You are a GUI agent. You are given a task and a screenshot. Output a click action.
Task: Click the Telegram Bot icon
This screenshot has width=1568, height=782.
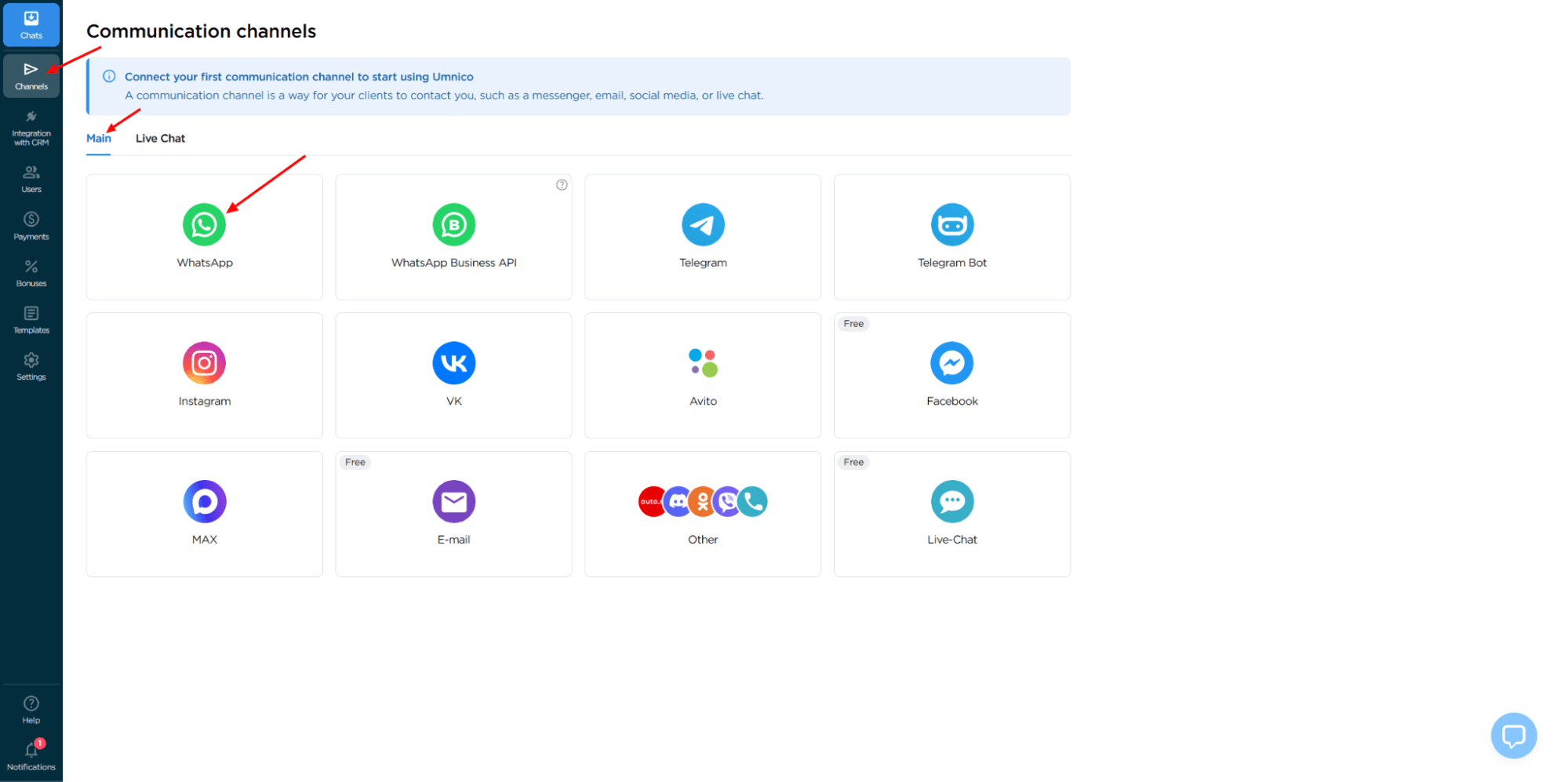click(952, 225)
